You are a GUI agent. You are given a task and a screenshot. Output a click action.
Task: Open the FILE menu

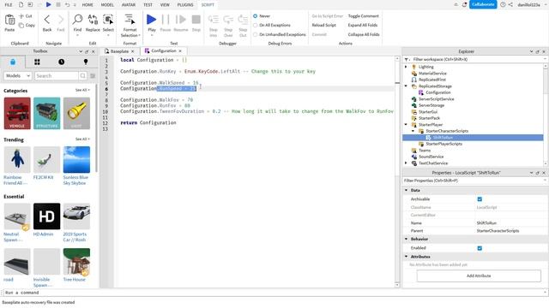coord(9,5)
